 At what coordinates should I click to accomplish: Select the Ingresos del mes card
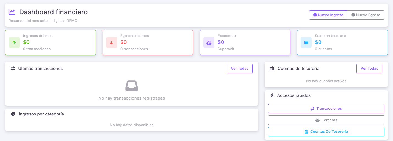[51, 43]
